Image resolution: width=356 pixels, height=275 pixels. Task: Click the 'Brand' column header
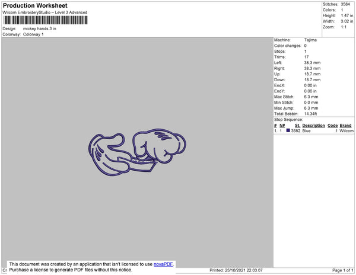(345, 126)
